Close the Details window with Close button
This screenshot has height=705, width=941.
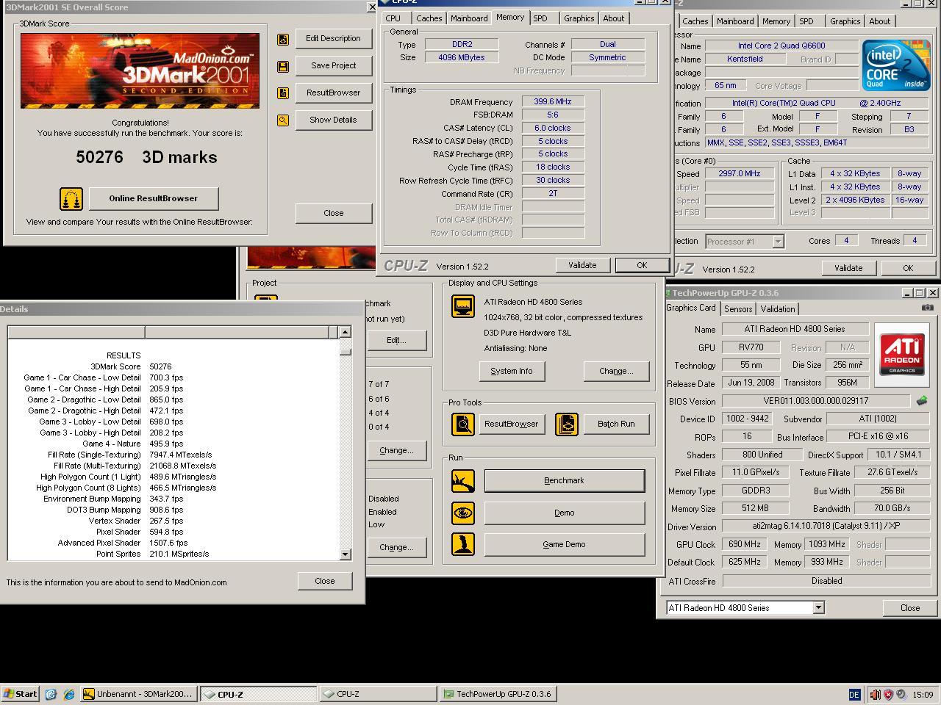tap(325, 582)
